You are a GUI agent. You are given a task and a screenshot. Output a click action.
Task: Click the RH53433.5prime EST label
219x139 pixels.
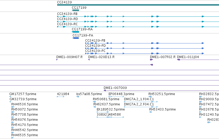tap(162, 110)
